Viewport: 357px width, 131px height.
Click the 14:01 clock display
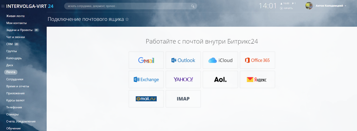coord(268,6)
